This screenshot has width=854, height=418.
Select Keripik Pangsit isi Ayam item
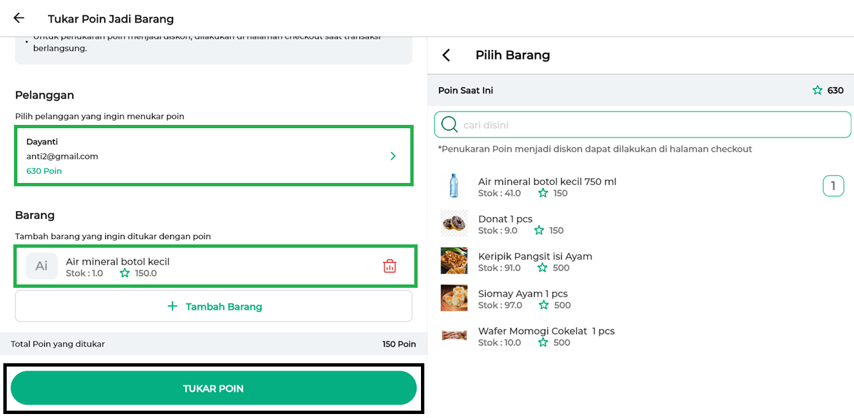coord(535,256)
